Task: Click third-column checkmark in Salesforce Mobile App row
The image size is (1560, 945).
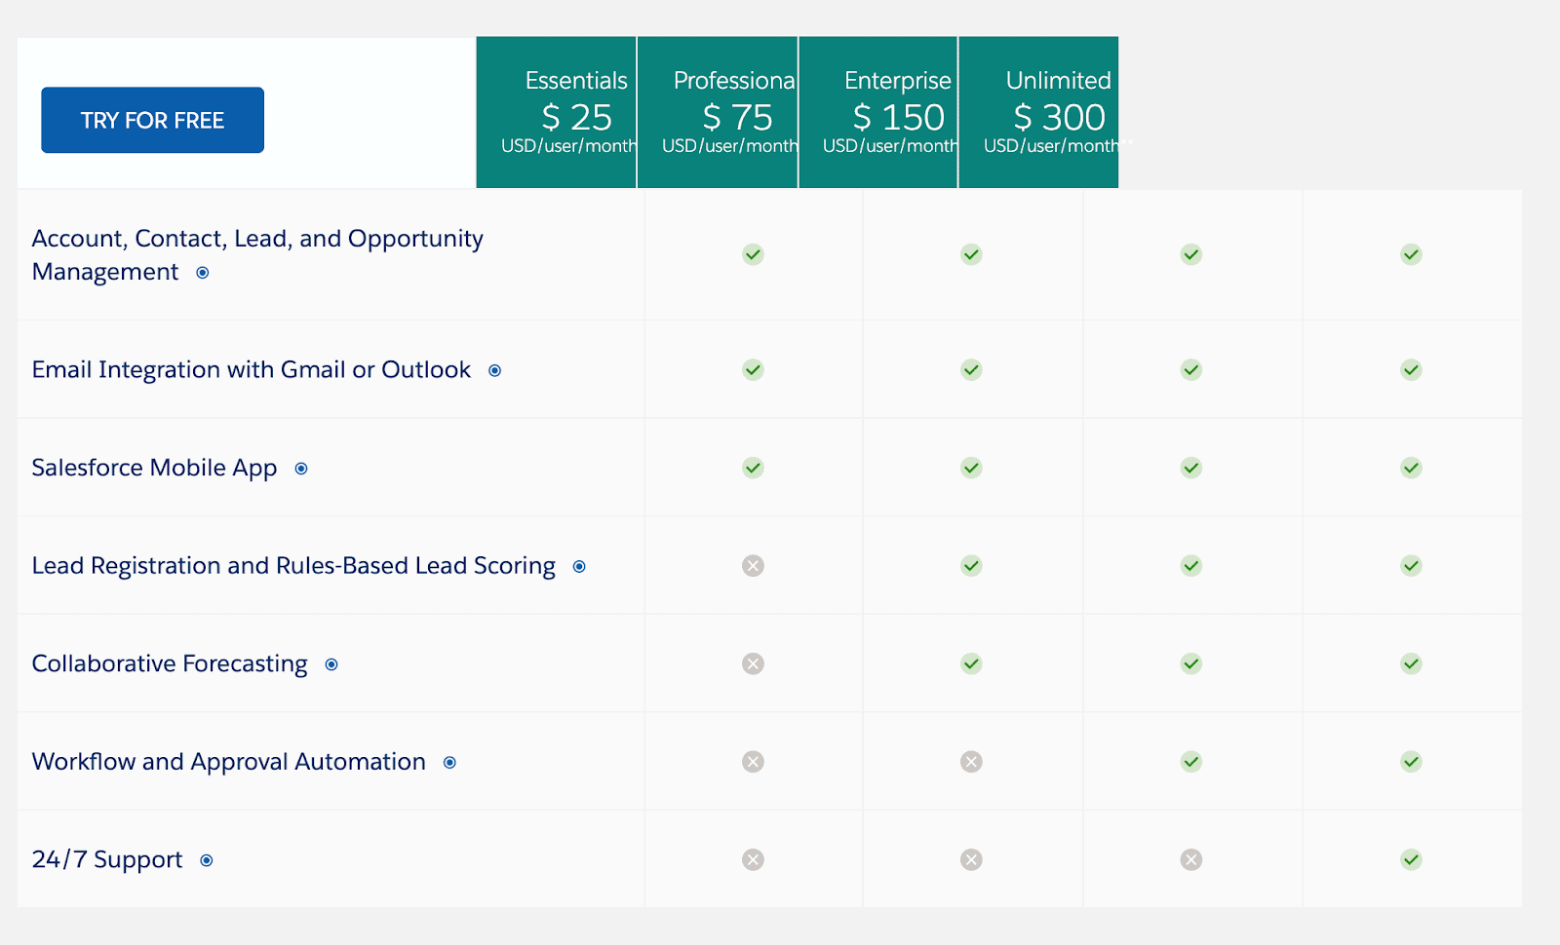Action: 1191,468
